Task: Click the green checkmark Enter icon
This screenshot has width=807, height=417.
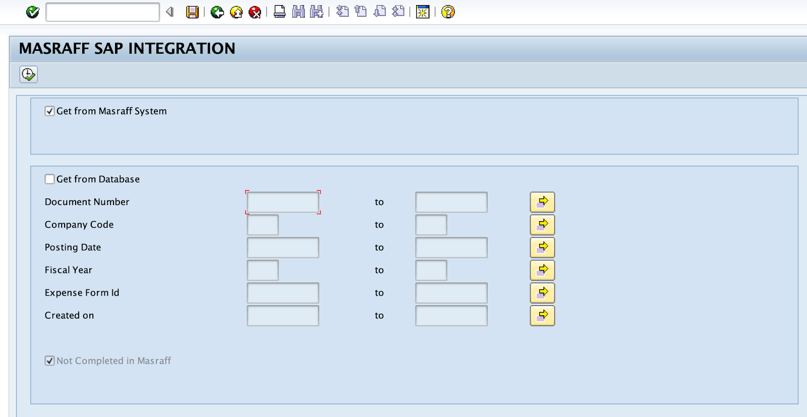Action: tap(33, 12)
